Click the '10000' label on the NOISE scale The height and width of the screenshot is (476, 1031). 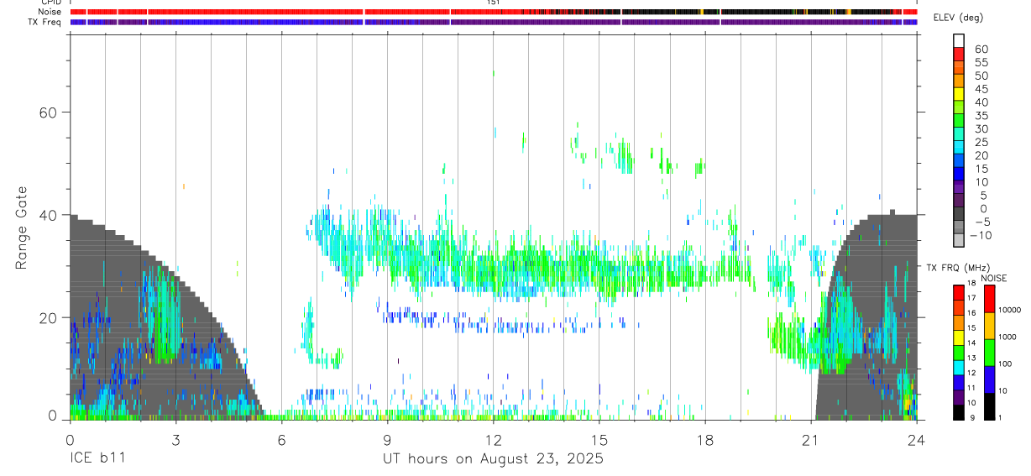pyautogui.click(x=1010, y=310)
